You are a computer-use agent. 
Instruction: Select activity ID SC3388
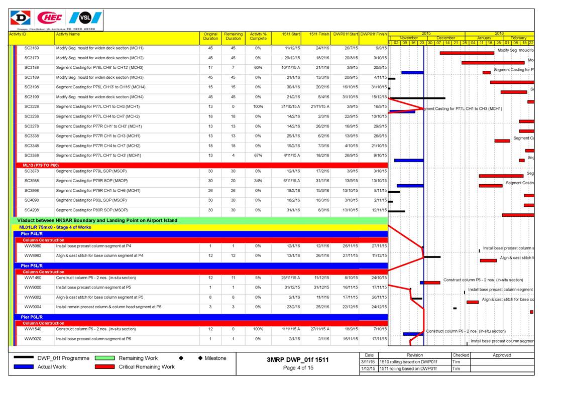point(32,156)
